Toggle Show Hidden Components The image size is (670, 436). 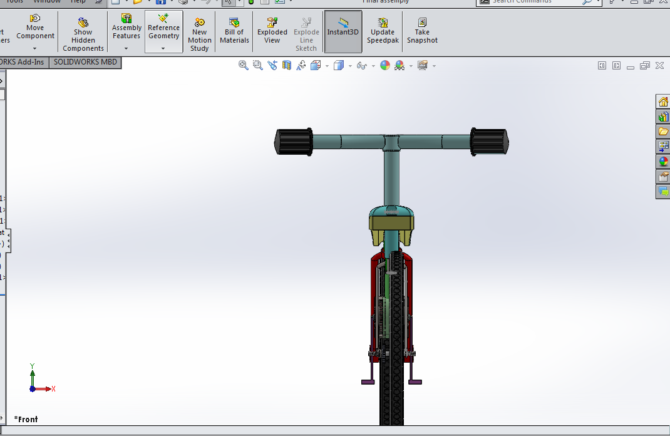click(x=83, y=34)
